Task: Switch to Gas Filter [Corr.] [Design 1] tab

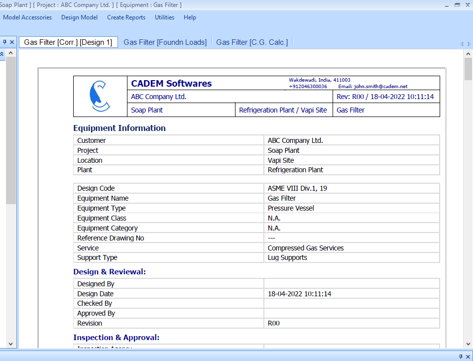Action: [x=68, y=42]
